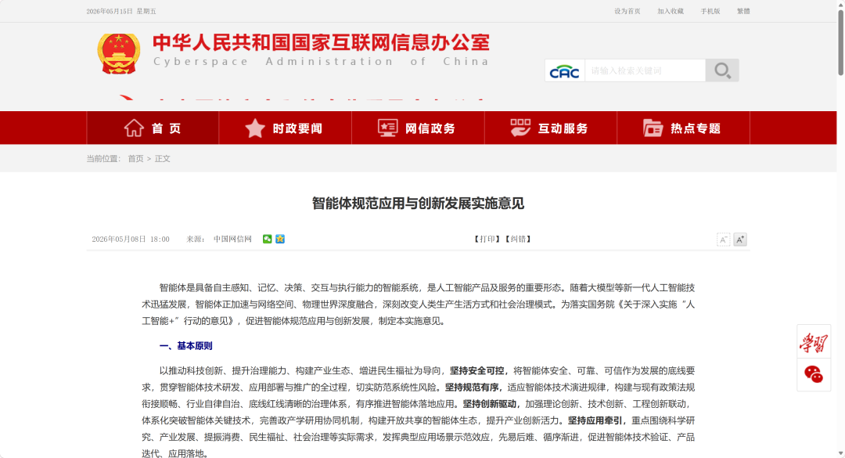Open the 网信政务 navigation tab
The height and width of the screenshot is (458, 845).
pos(418,128)
